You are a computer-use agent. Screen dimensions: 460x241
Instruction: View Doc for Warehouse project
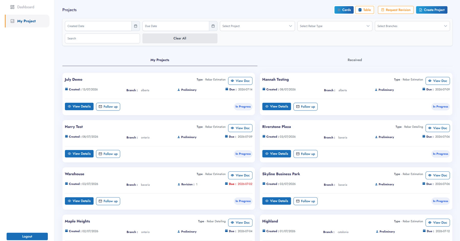[240, 175]
